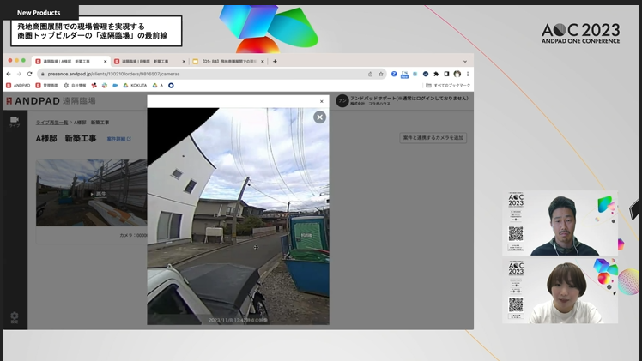642x361 pixels.
Task: Click the macOS green fullscreen dot
Action: click(x=23, y=61)
